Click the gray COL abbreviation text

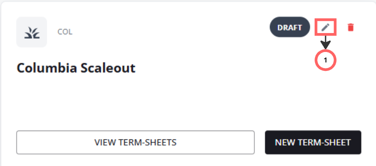click(x=65, y=32)
